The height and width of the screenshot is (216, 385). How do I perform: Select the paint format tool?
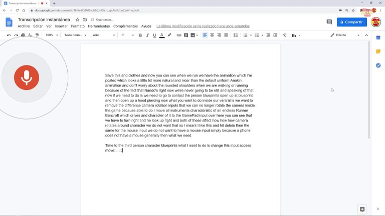coord(37,35)
